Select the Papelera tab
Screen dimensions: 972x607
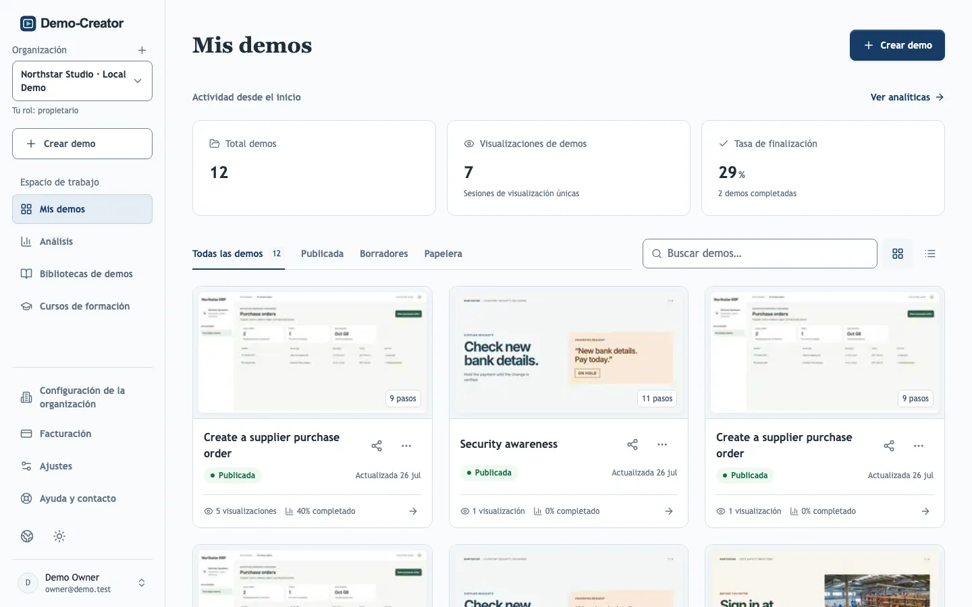click(x=443, y=254)
